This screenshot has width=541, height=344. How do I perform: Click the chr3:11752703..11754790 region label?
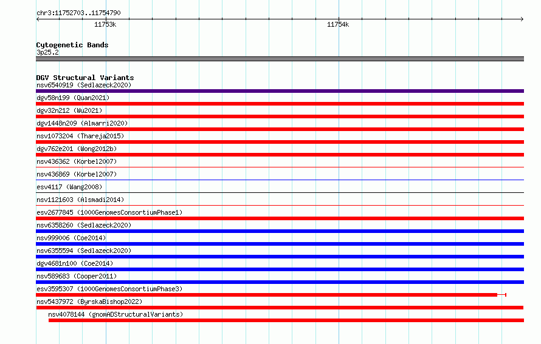point(78,13)
